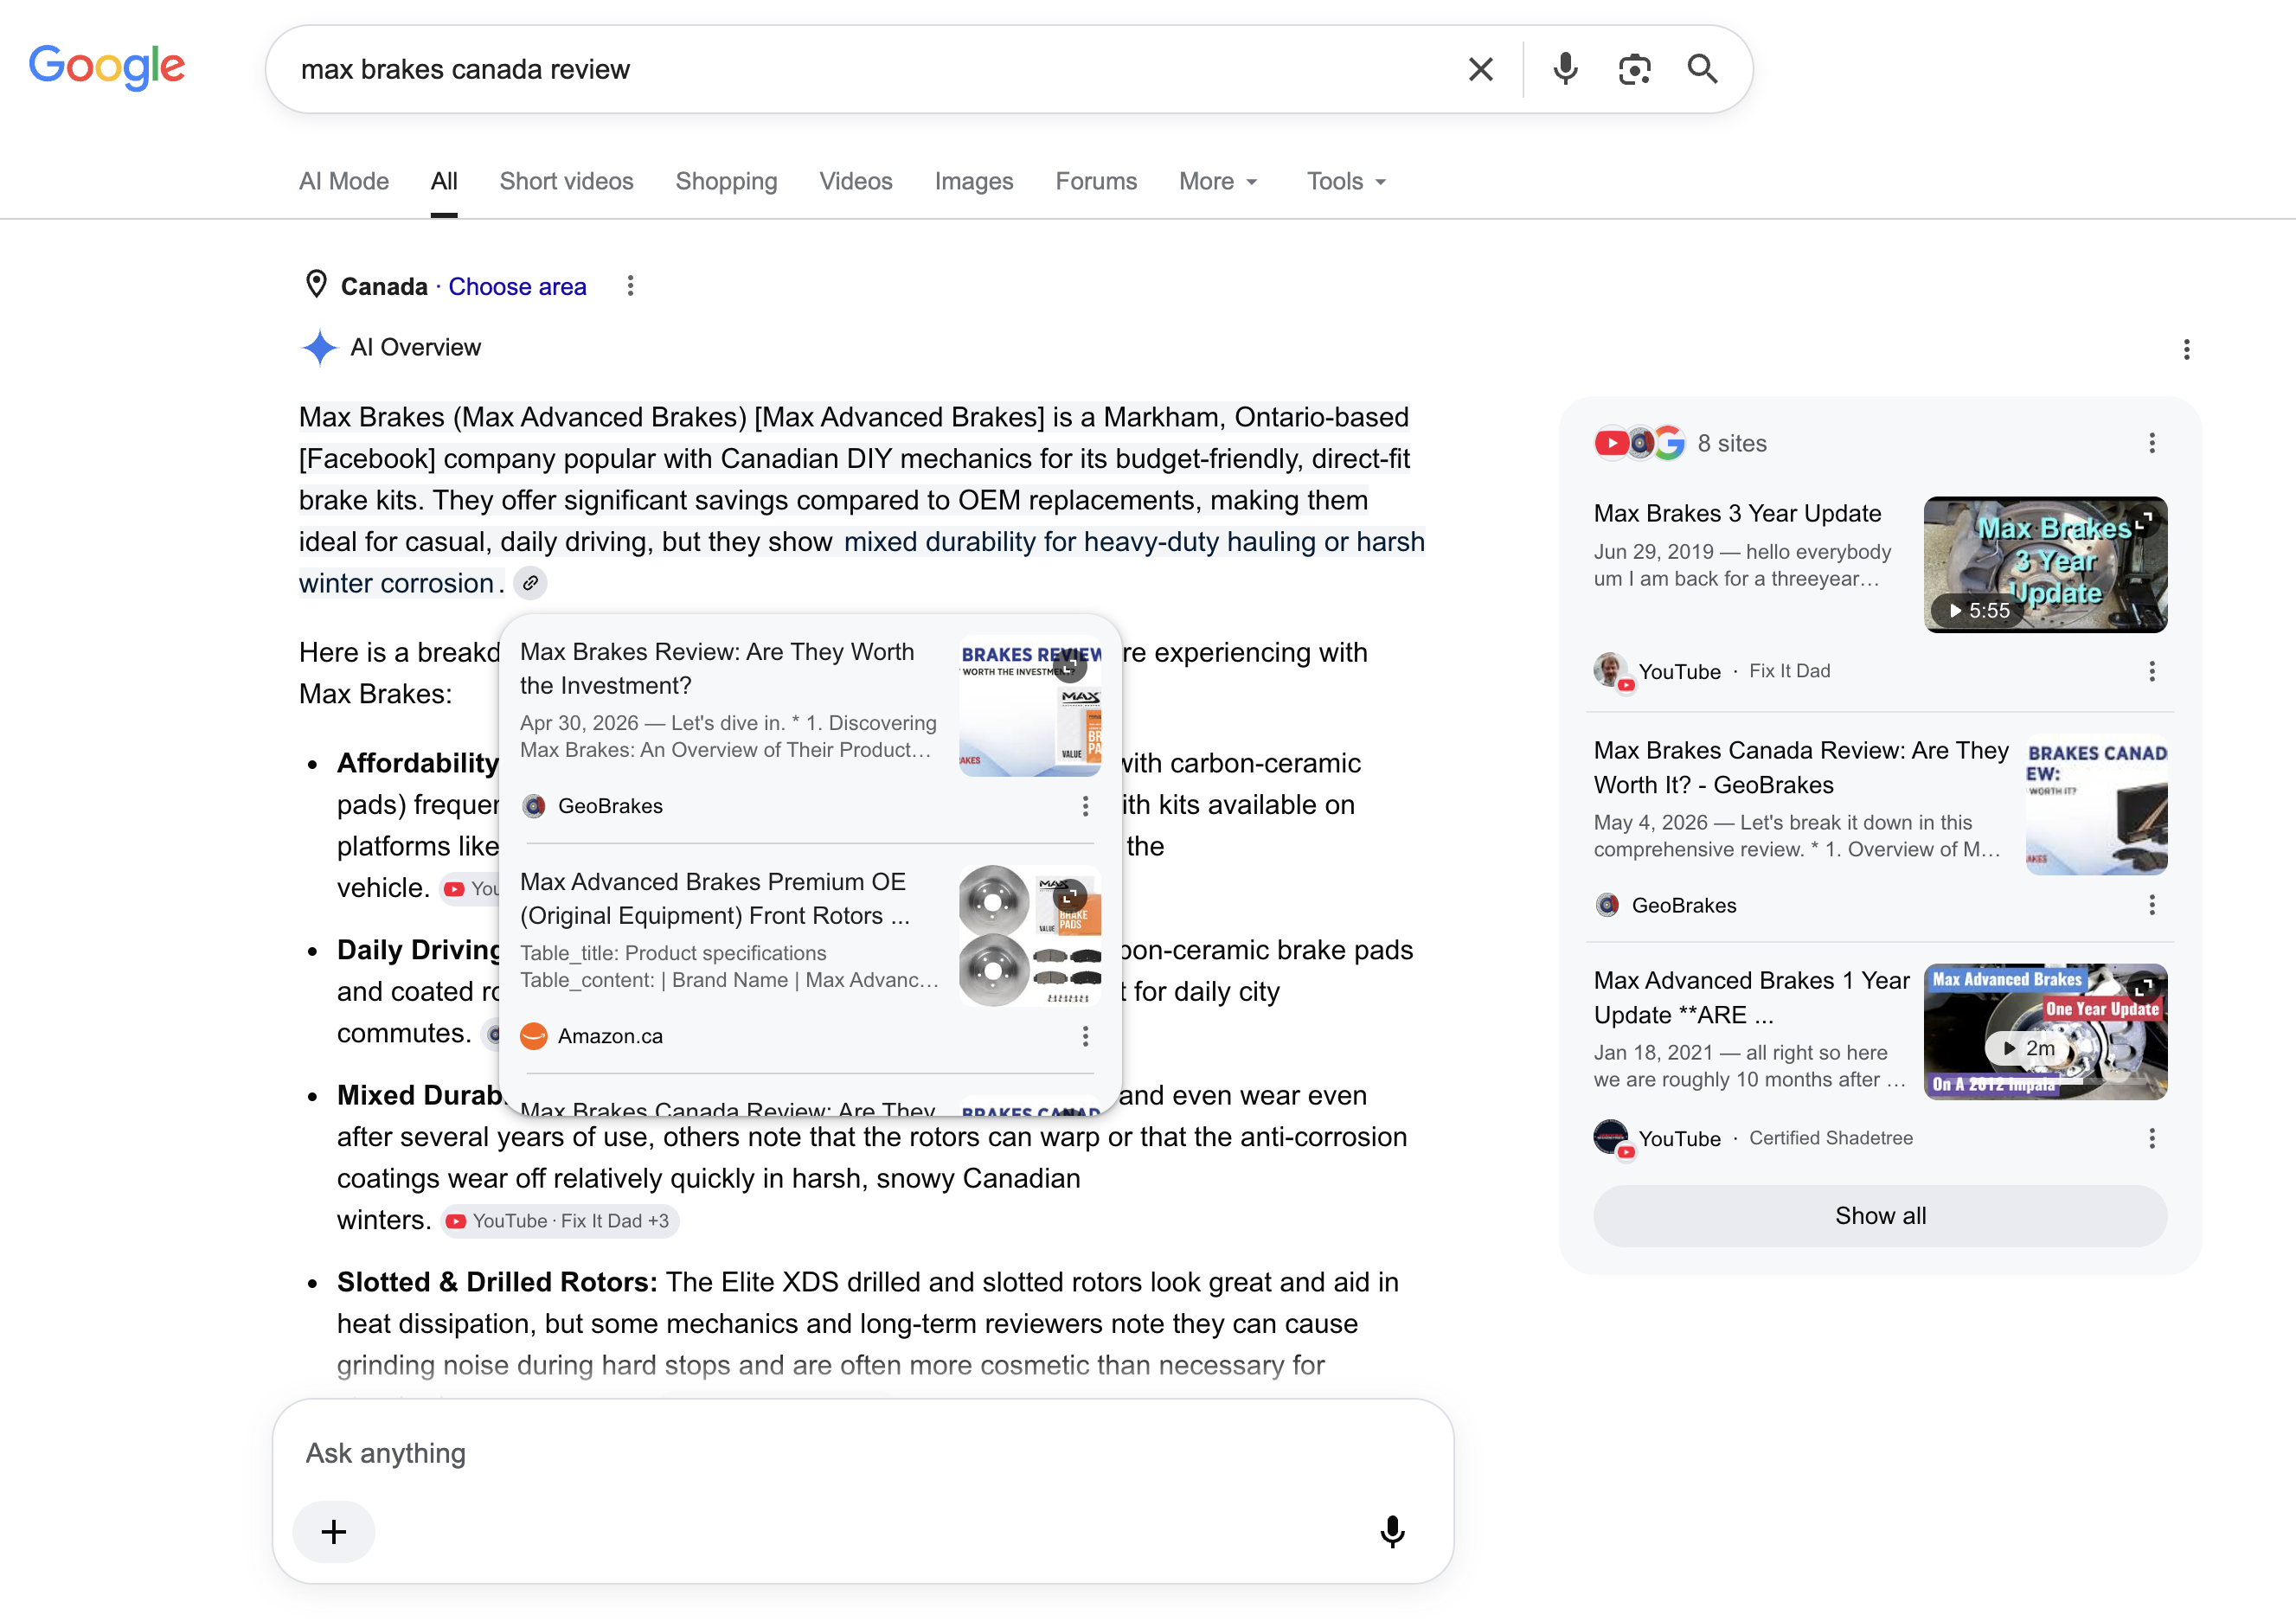Click the Brakes Canada Review GeoBrakes thumbnail
This screenshot has height=1621, width=2296.
click(x=2096, y=804)
